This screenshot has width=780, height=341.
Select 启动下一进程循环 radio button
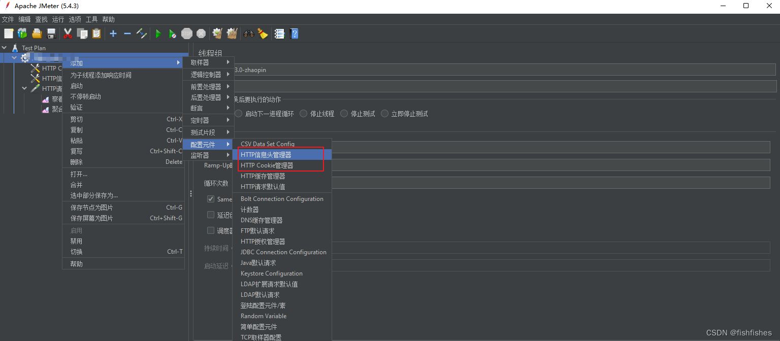pos(239,114)
